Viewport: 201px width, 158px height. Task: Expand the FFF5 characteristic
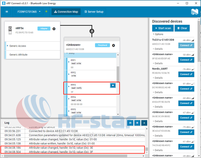pos(69,111)
